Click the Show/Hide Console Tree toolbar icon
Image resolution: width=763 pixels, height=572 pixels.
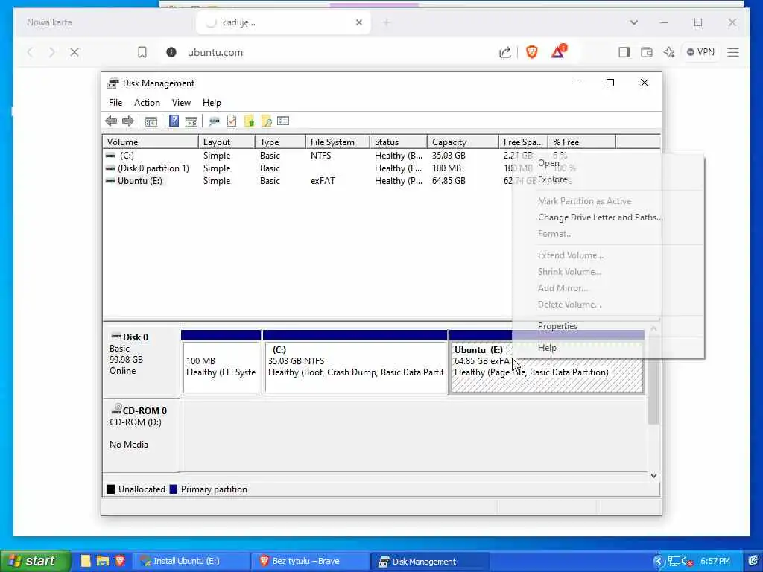151,121
